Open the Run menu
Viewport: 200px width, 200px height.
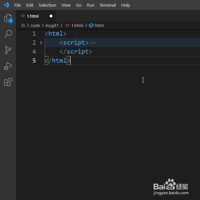pos(90,5)
